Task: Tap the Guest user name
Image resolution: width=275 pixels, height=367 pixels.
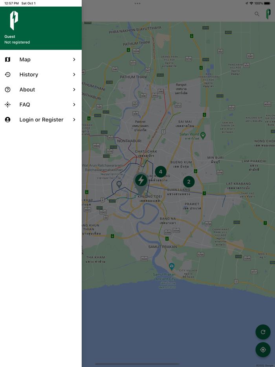Action: point(9,37)
